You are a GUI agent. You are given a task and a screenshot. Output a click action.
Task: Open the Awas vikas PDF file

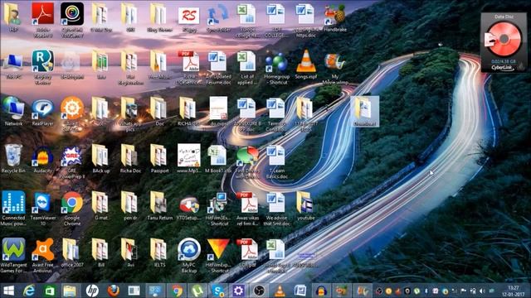(x=247, y=209)
